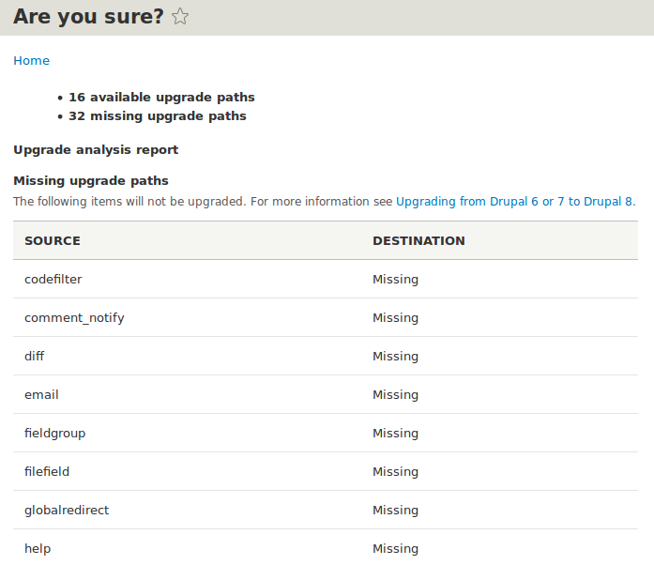This screenshot has width=654, height=565.
Task: Click the help module row
Action: [38, 548]
